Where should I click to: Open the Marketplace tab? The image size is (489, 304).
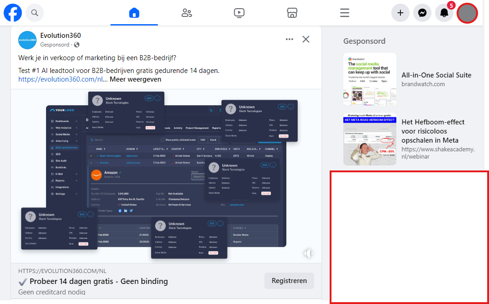point(292,13)
